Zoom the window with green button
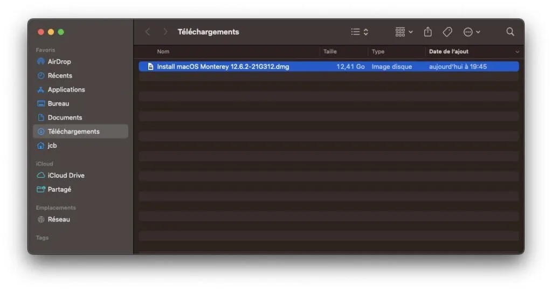The image size is (552, 291). pyautogui.click(x=61, y=32)
